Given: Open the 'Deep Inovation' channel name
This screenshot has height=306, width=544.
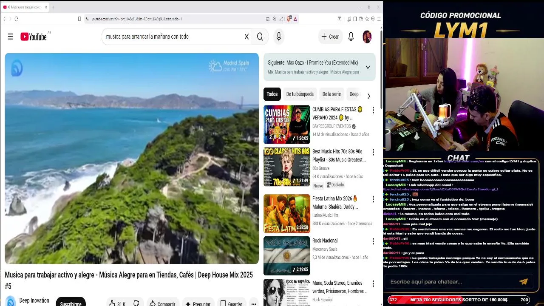Looking at the screenshot, I should [x=34, y=300].
